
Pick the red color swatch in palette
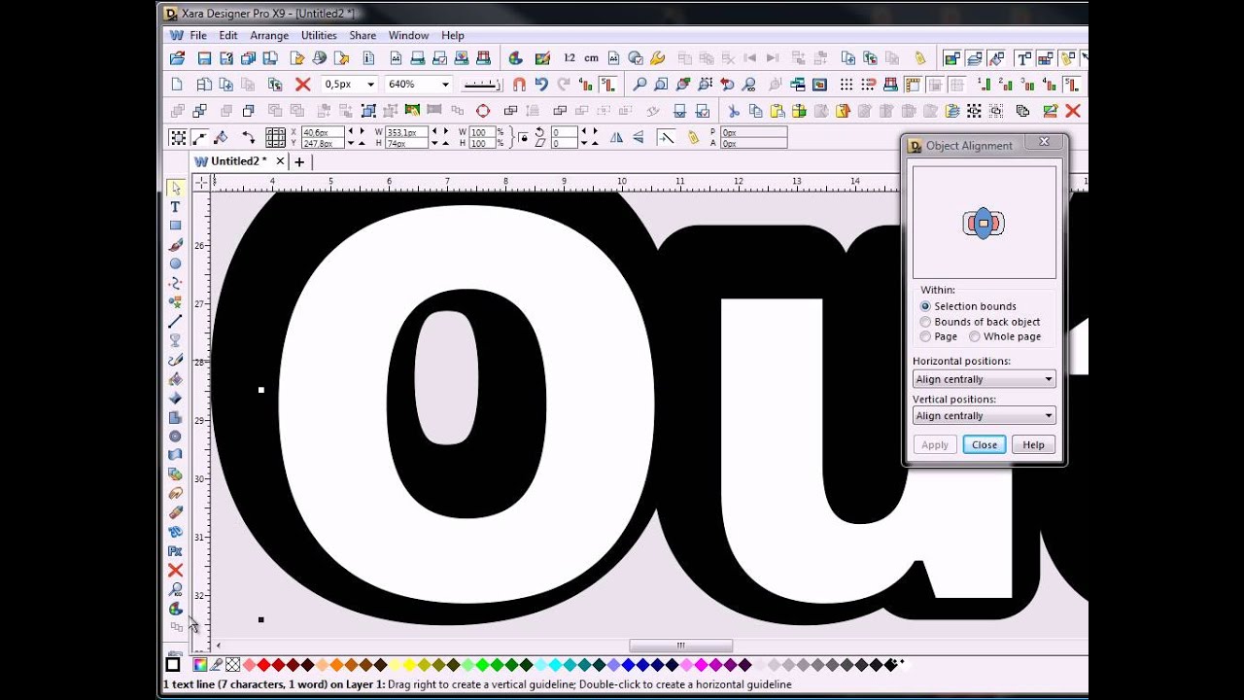coord(264,665)
